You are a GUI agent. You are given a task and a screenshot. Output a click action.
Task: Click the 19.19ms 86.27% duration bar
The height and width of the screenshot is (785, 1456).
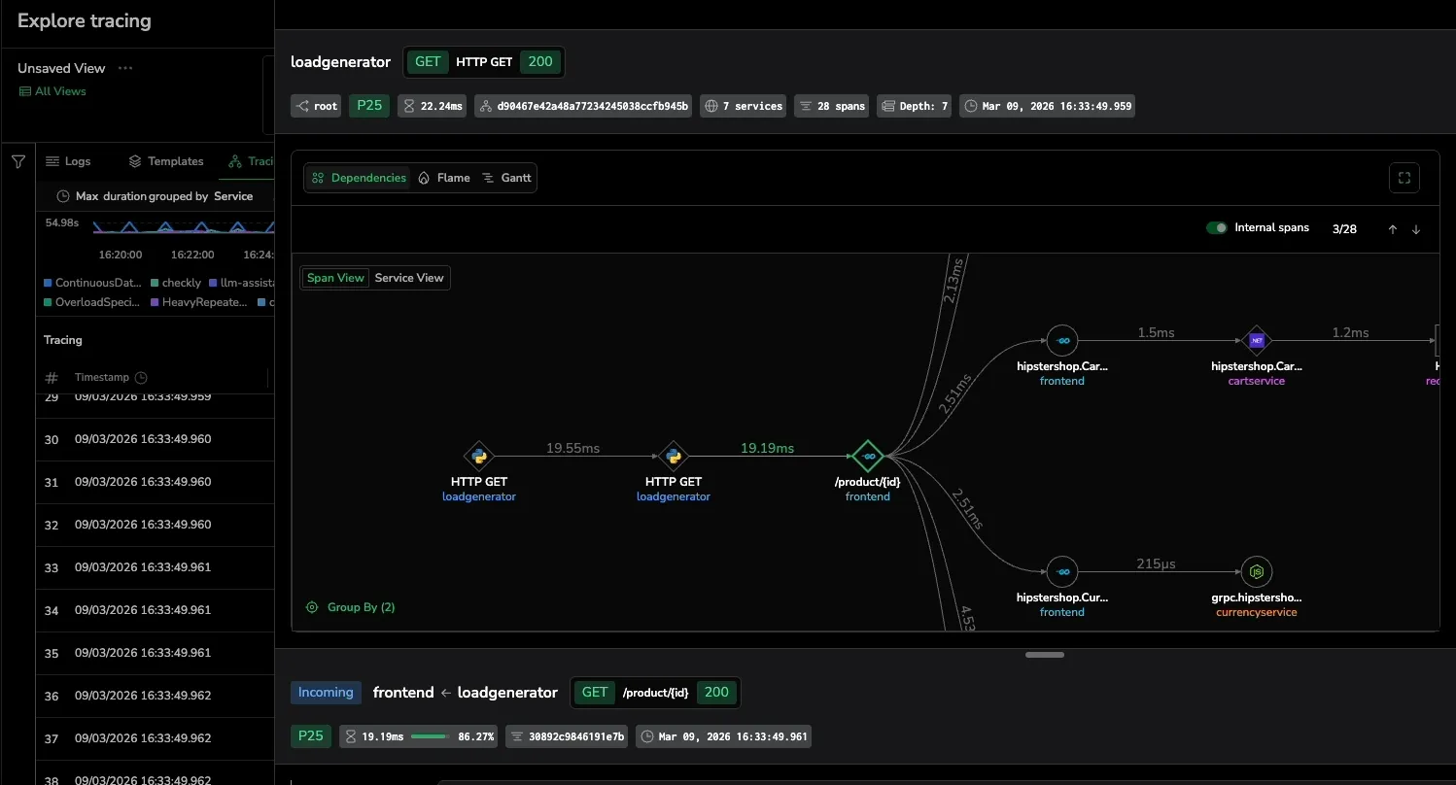420,736
